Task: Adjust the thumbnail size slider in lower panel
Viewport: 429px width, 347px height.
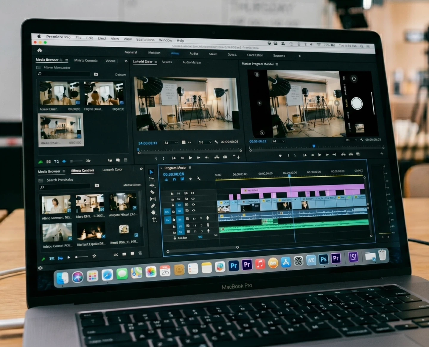Action: (x=82, y=257)
